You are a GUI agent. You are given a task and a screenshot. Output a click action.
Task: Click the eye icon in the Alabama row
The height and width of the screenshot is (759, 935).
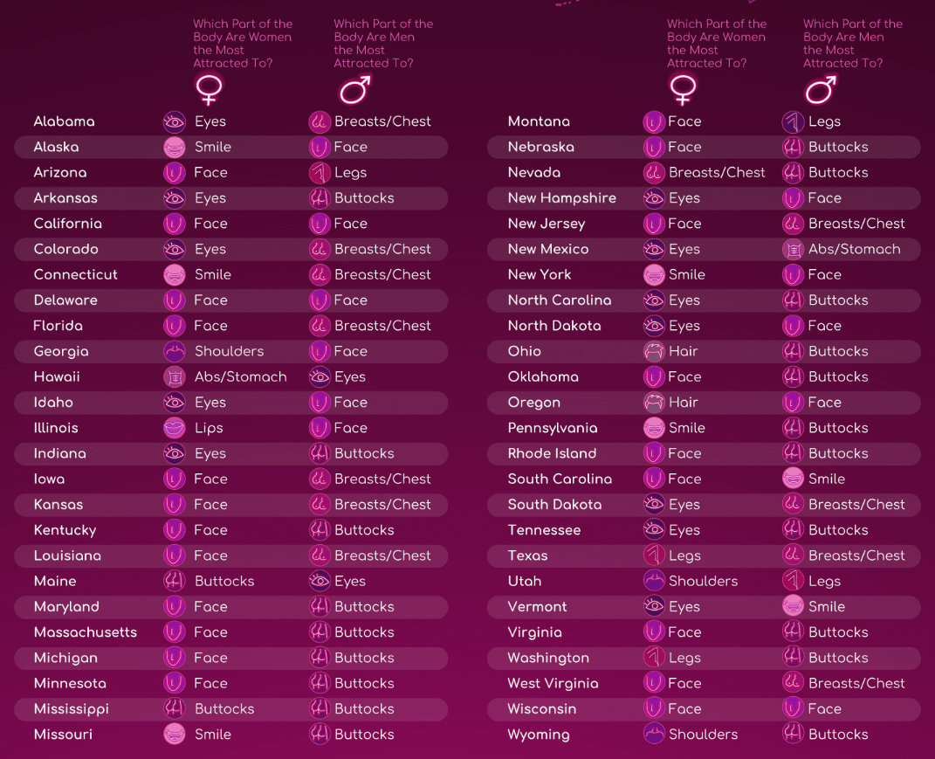coord(174,121)
